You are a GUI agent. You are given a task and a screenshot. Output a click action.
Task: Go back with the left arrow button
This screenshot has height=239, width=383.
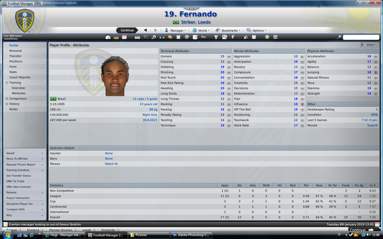[145, 30]
